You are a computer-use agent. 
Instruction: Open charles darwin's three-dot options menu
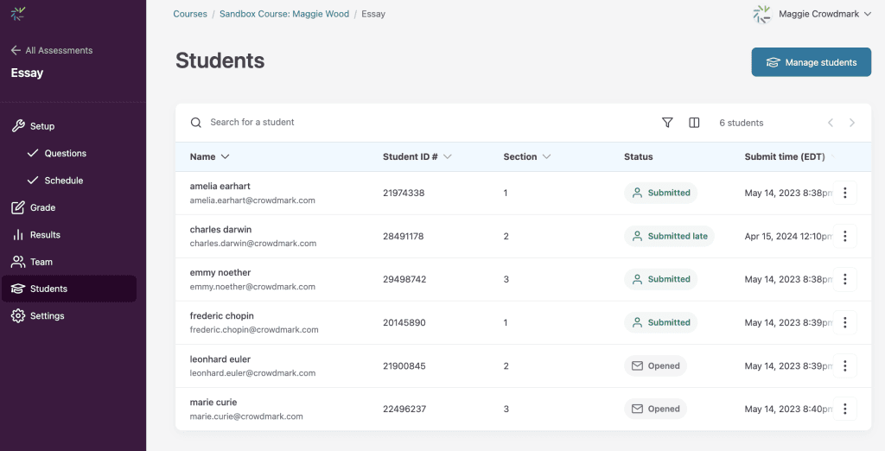coord(845,236)
